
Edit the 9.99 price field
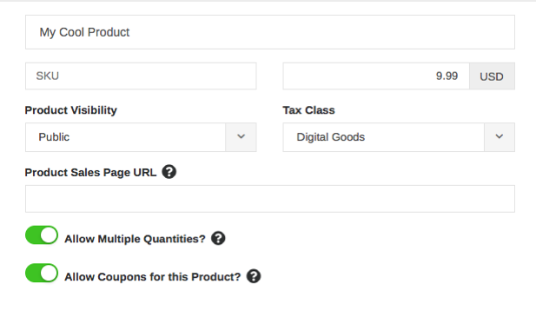click(x=376, y=76)
